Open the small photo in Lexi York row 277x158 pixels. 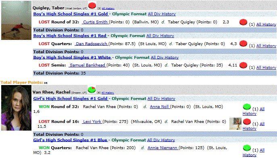(235, 124)
